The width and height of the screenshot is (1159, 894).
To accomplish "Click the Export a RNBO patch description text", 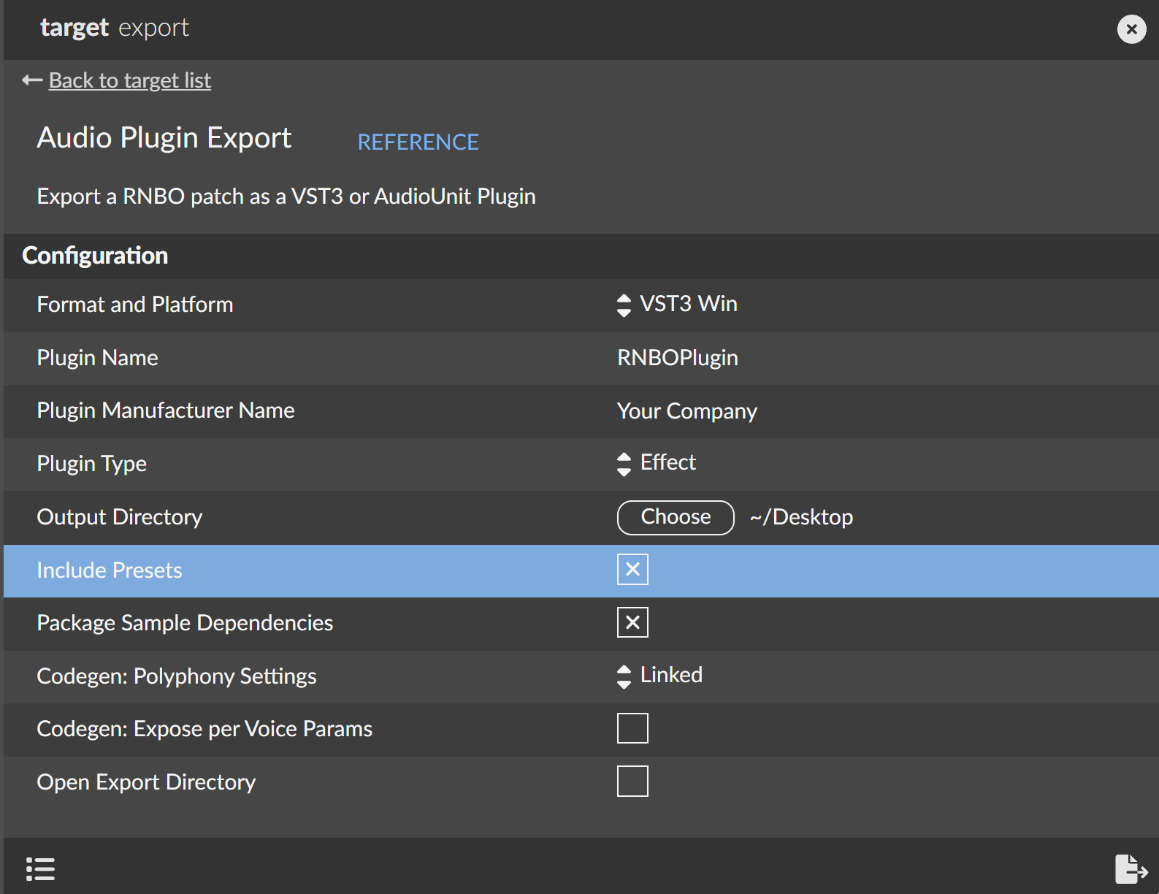I will [286, 196].
